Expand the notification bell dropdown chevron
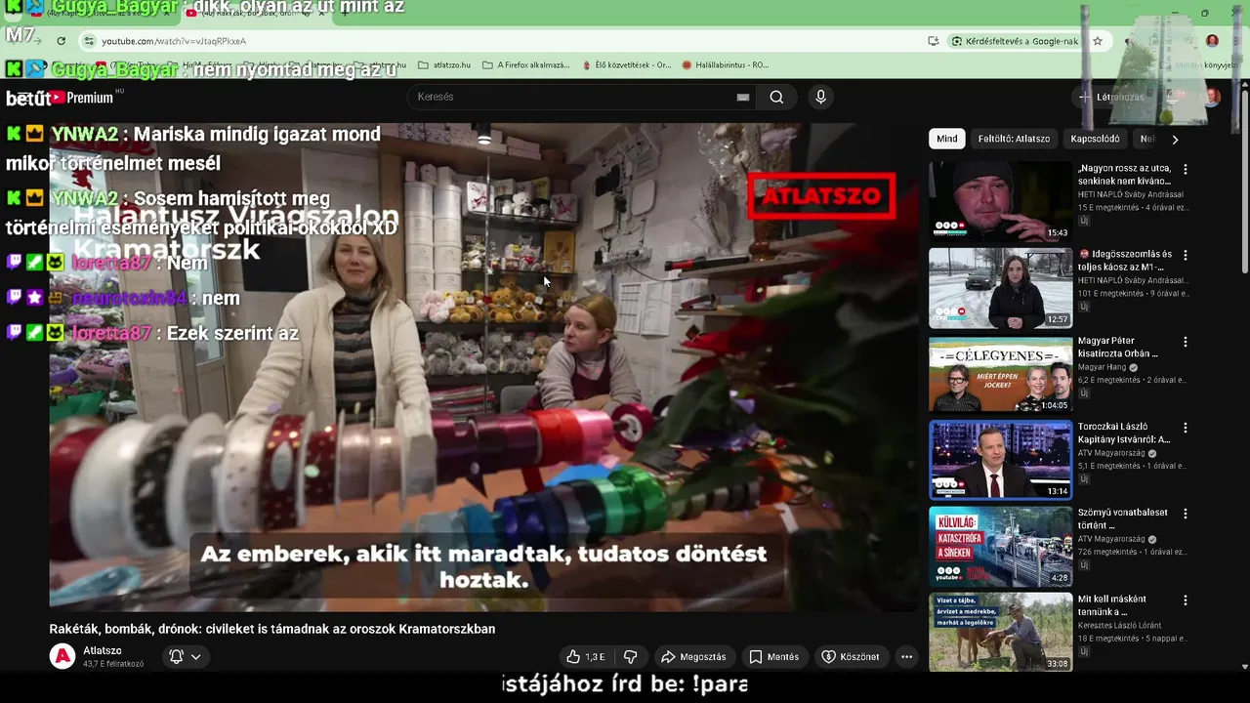Image resolution: width=1250 pixels, height=703 pixels. [196, 657]
